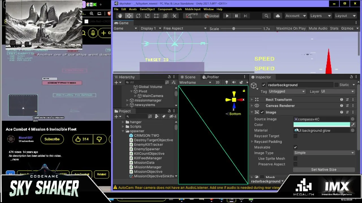Image resolution: width=362 pixels, height=203 pixels.
Task: Open the Wireframe draw mode dropdown
Action: 195,83
